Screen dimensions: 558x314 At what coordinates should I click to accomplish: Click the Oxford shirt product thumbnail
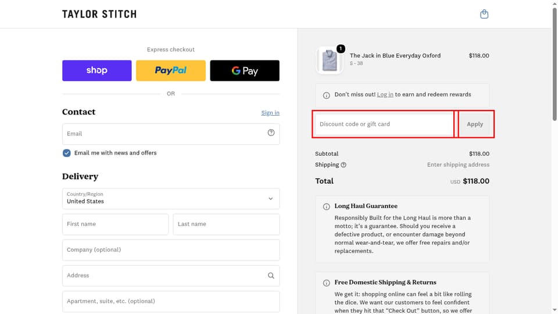point(329,60)
